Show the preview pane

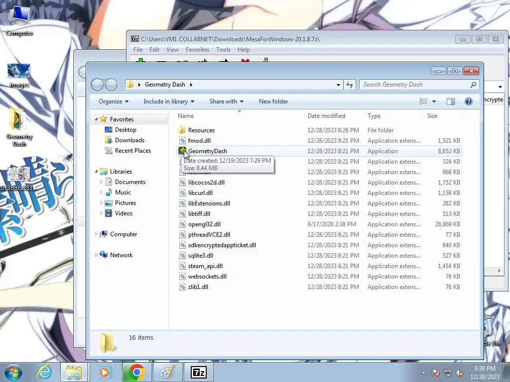point(450,101)
